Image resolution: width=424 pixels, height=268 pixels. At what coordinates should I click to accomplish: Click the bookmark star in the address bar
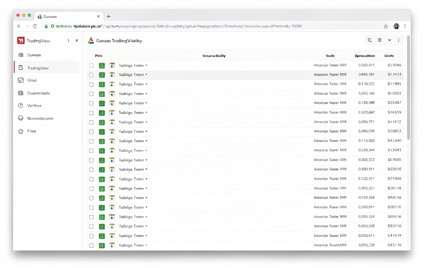pyautogui.click(x=386, y=26)
